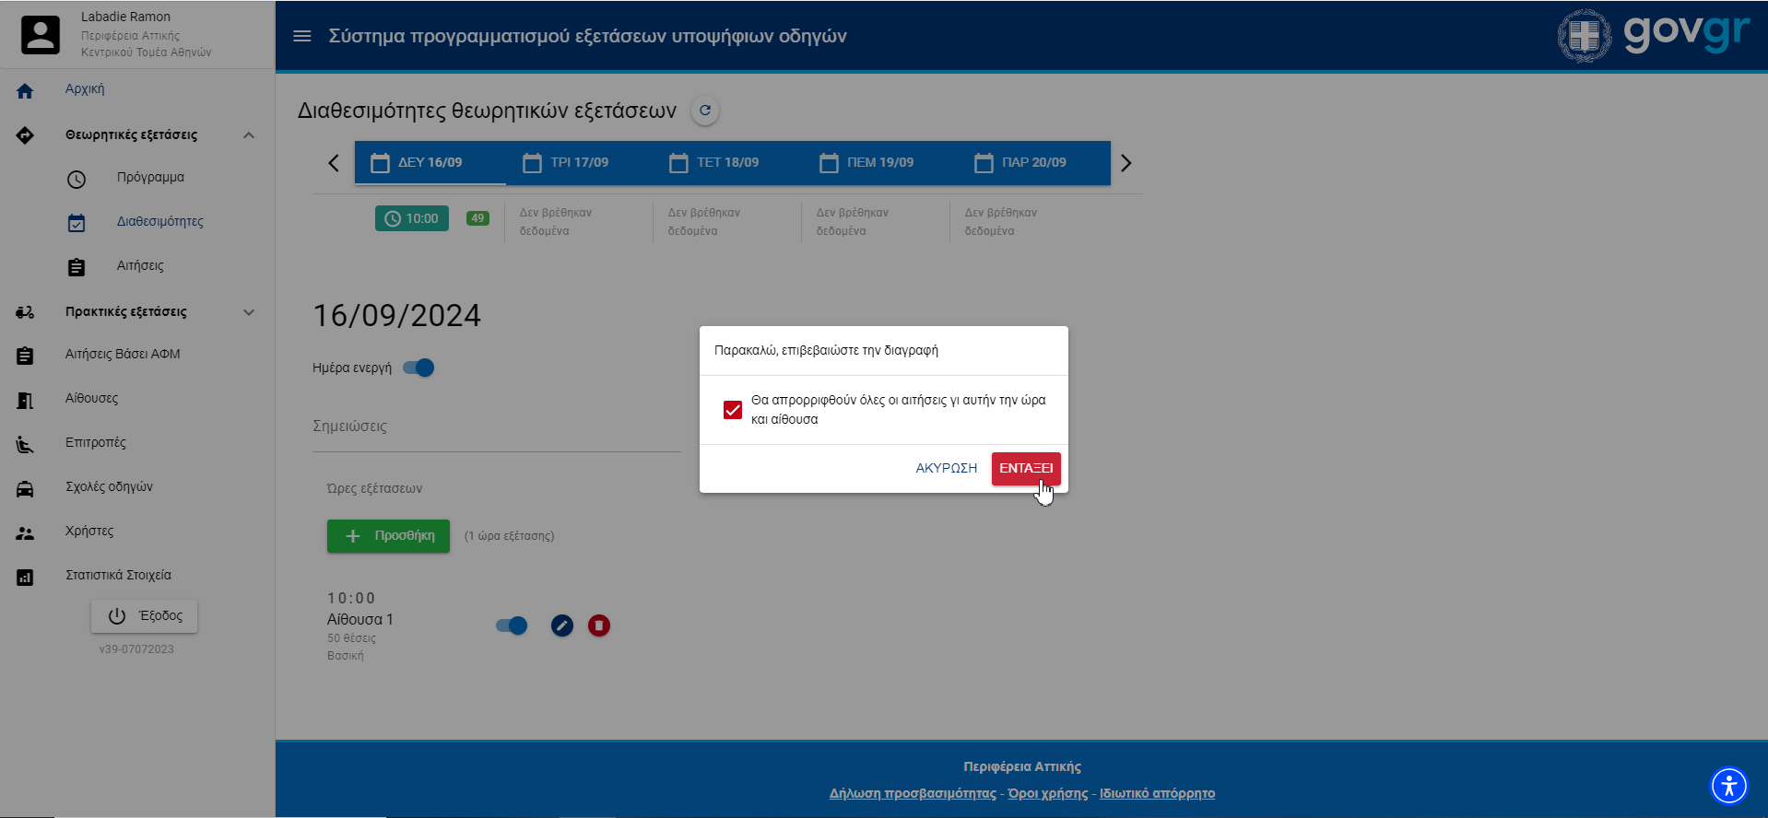Viewport: 1768px width, 818px height.
Task: Open the Δήλωση προσβασιμότητας link
Action: [x=913, y=794]
